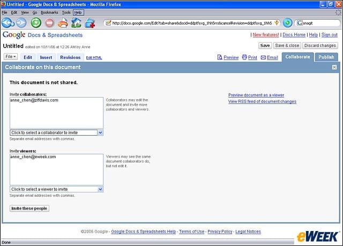Click the Save button
The image size is (343, 246).
(265, 46)
